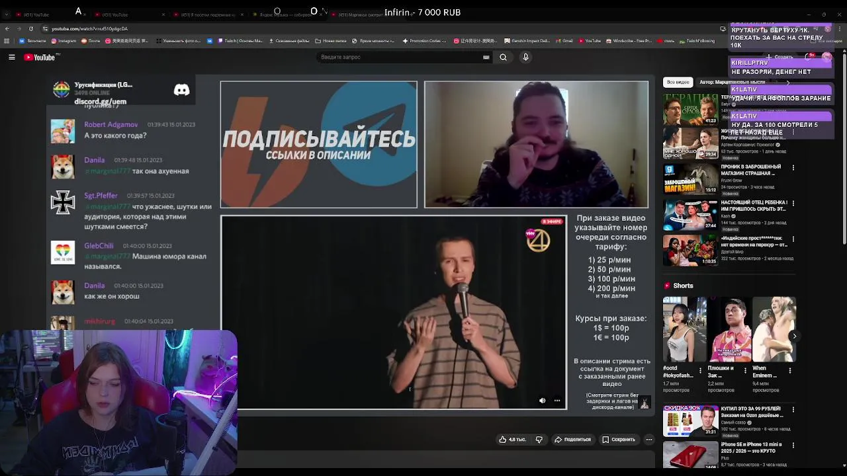The height and width of the screenshot is (476, 847).
Task: Click the Shorts section heading
Action: (x=683, y=286)
